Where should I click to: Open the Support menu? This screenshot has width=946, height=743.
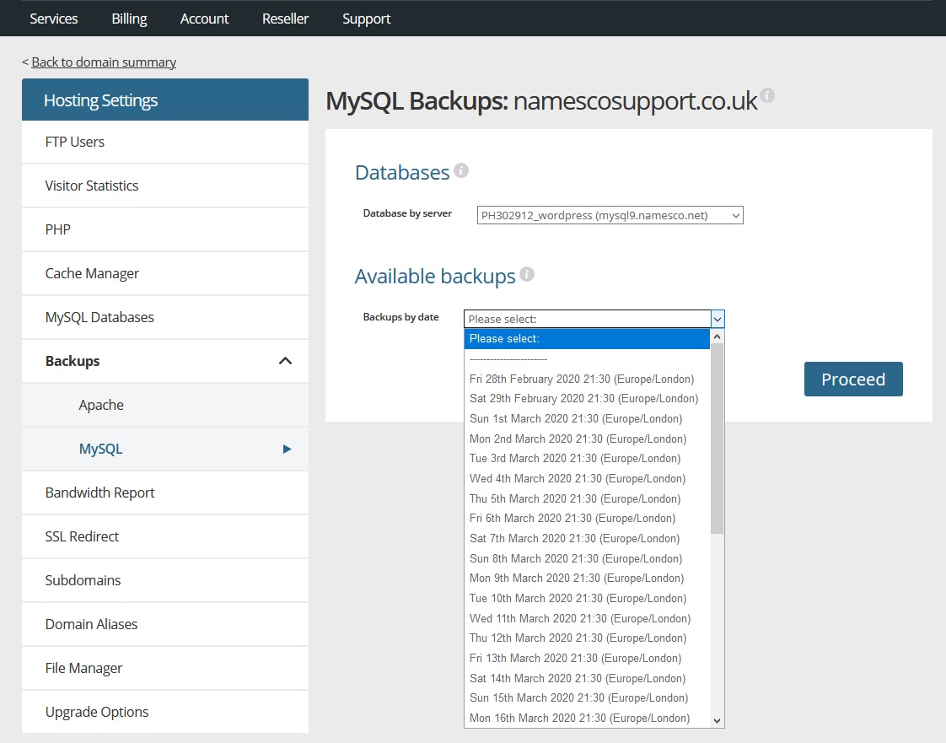(x=366, y=19)
